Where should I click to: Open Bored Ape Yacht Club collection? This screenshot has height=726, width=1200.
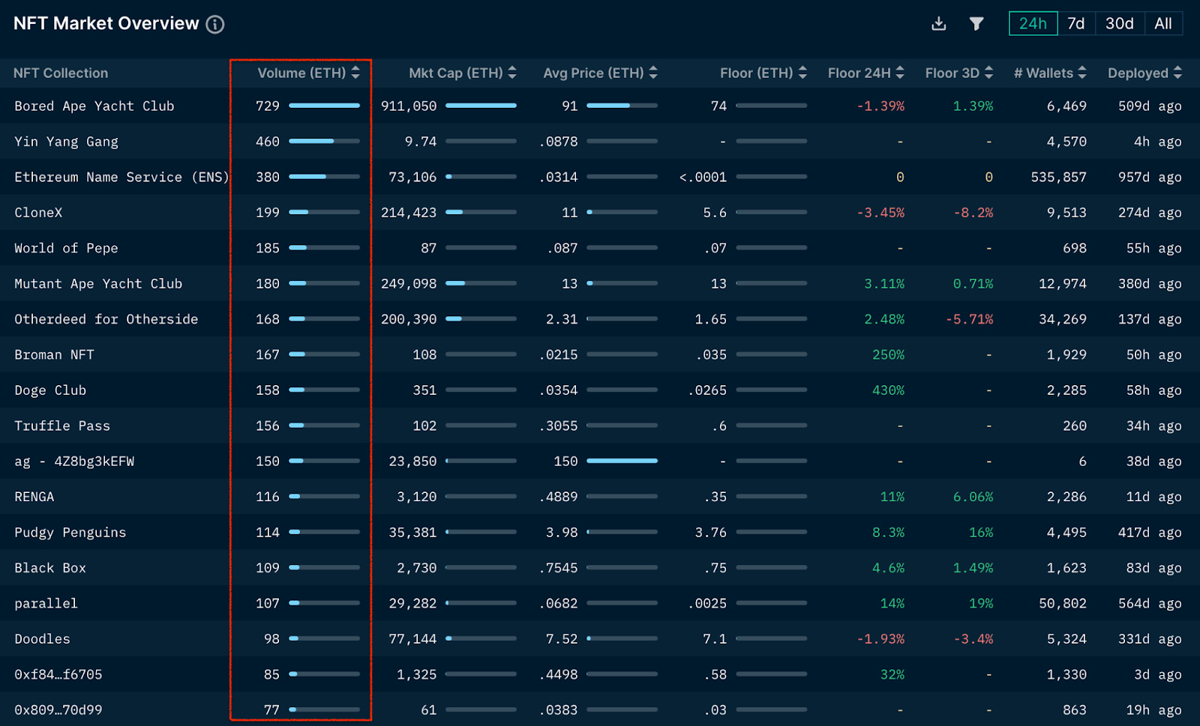94,106
